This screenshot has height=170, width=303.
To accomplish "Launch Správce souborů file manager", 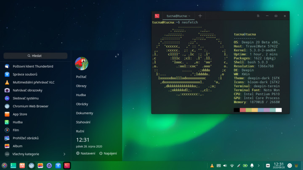I will click(x=35, y=74).
